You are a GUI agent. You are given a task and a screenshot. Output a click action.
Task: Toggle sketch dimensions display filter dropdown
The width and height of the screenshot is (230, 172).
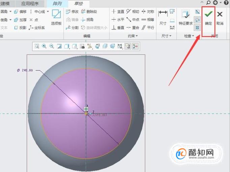[120, 46]
